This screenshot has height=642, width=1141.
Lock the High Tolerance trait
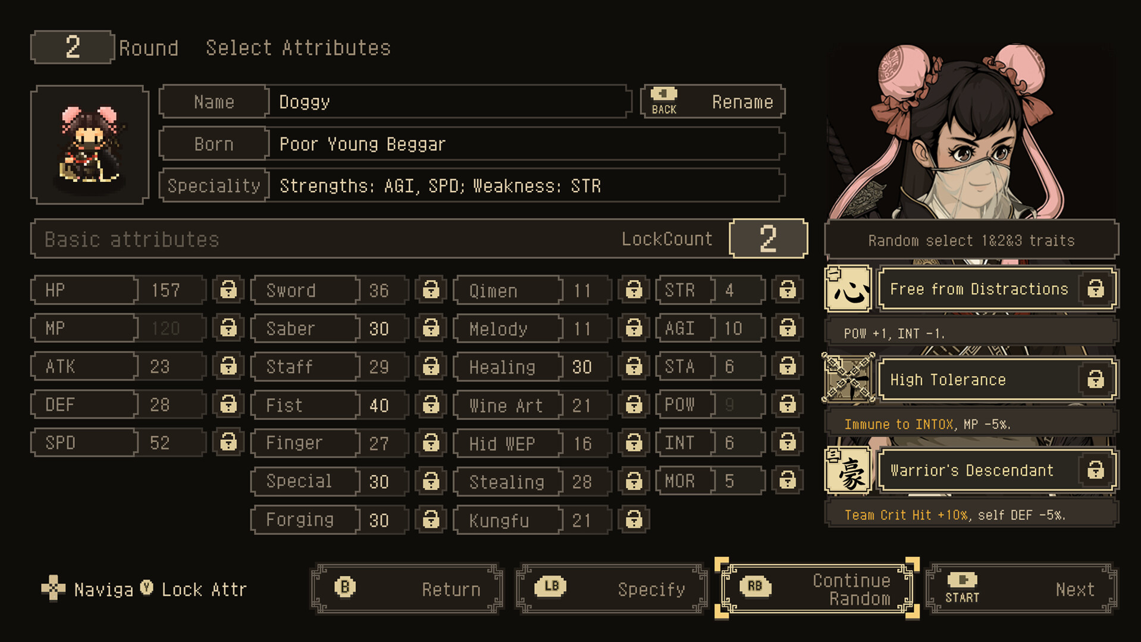tap(1096, 379)
